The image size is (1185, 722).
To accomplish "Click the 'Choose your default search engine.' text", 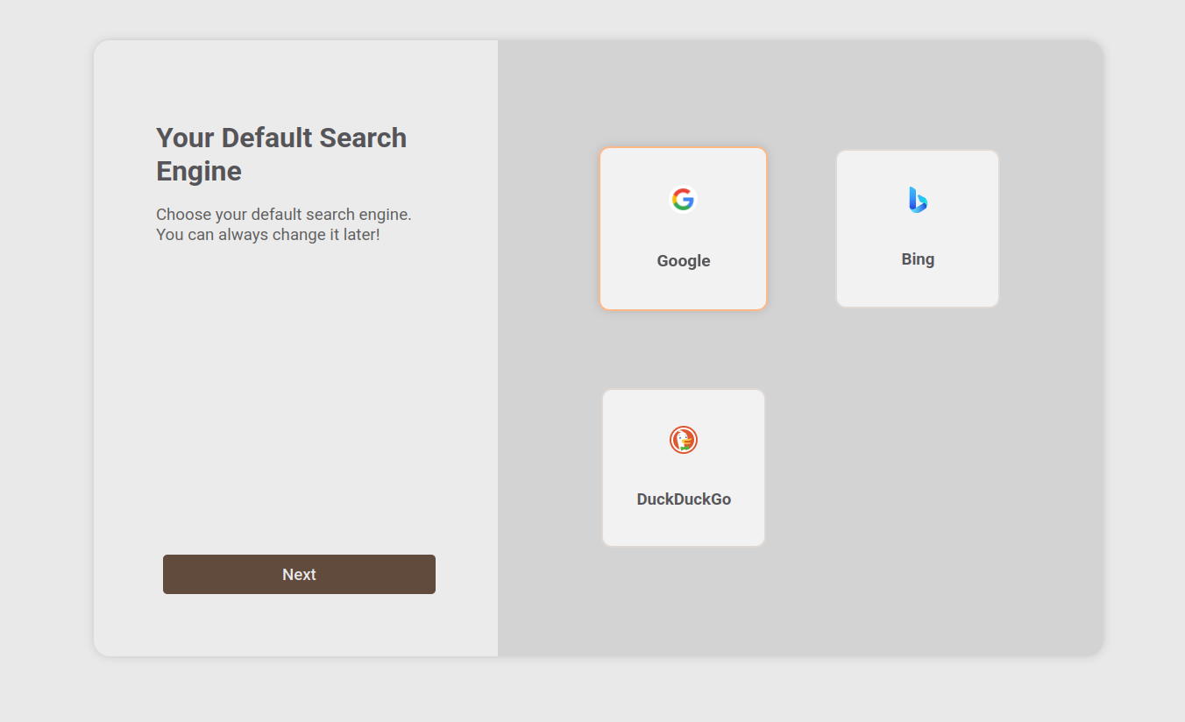I will [284, 215].
